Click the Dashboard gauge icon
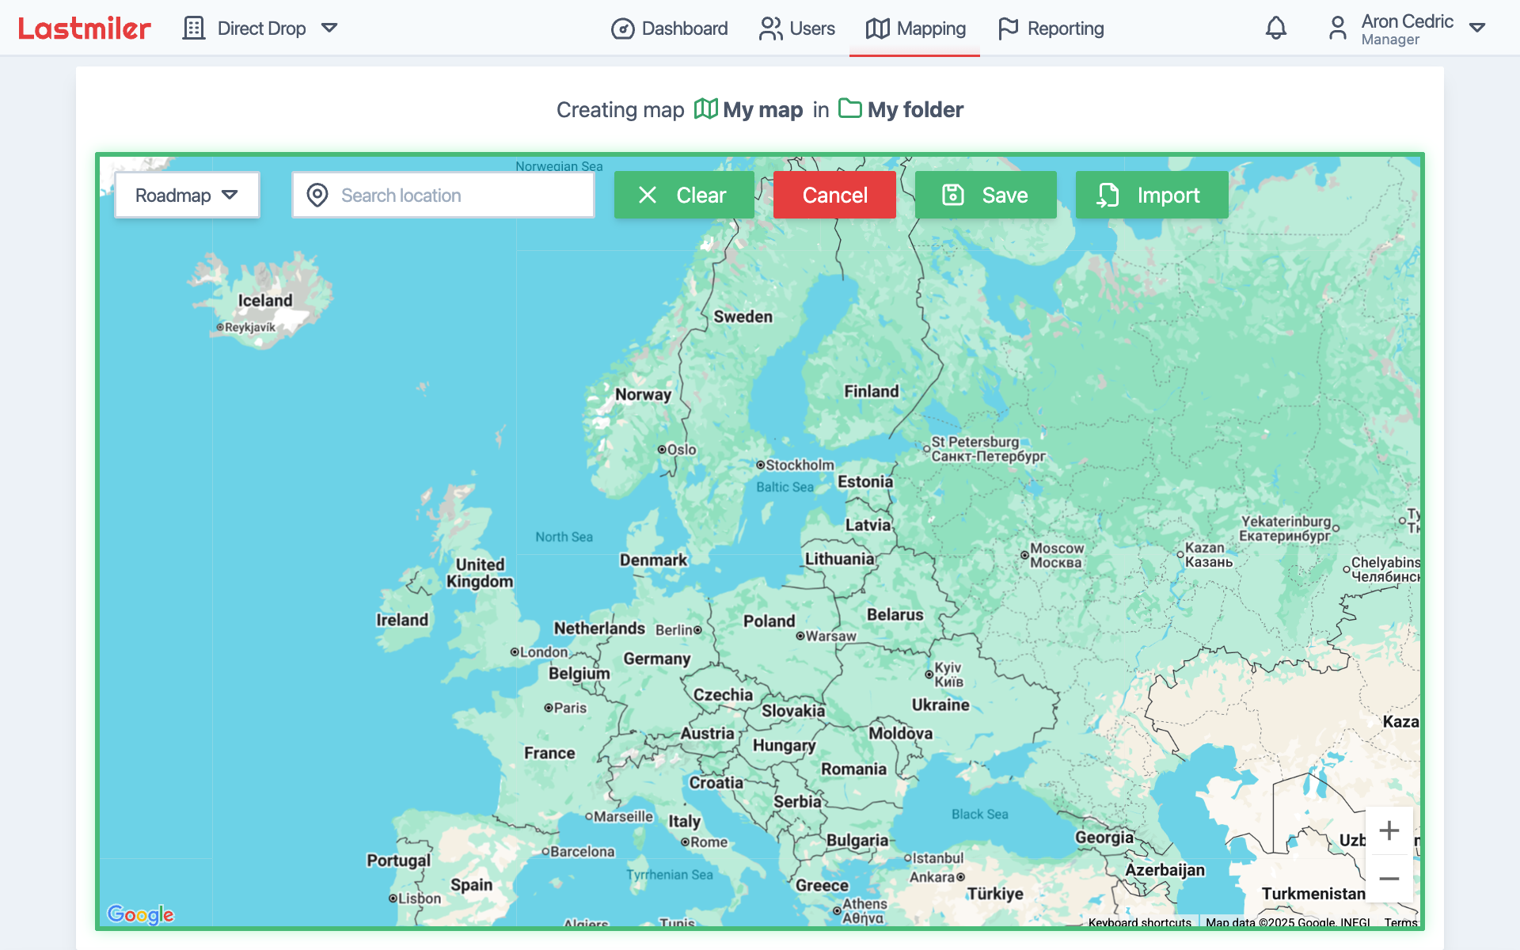 click(622, 29)
